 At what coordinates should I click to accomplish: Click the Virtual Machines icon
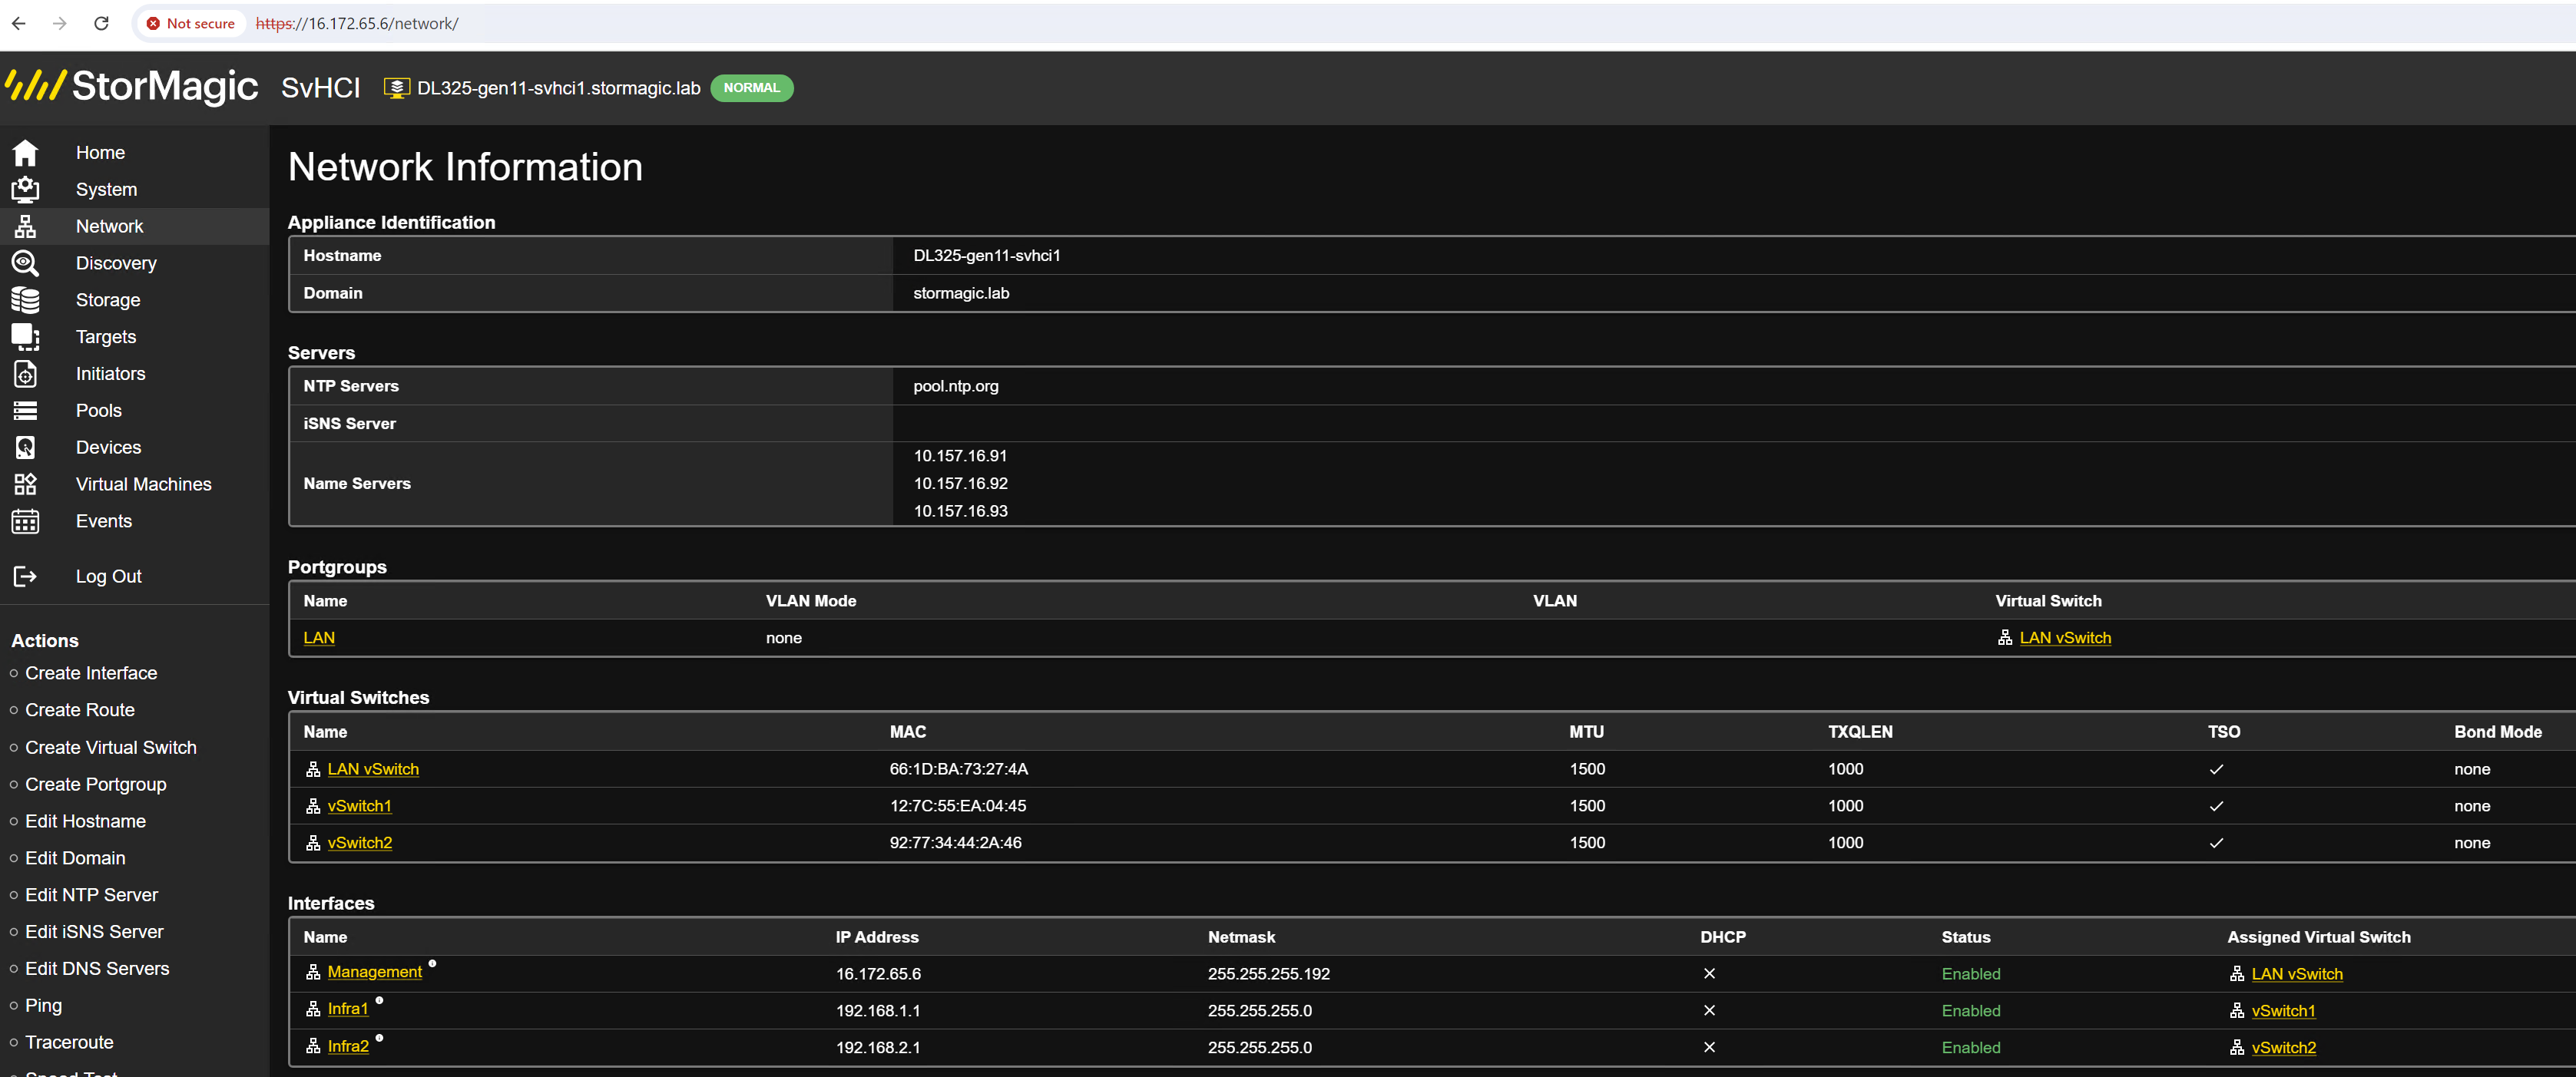tap(25, 484)
